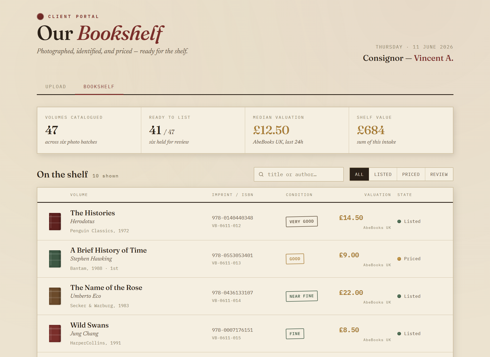490x357 pixels.
Task: Open The Histories title
Action: tap(92, 213)
